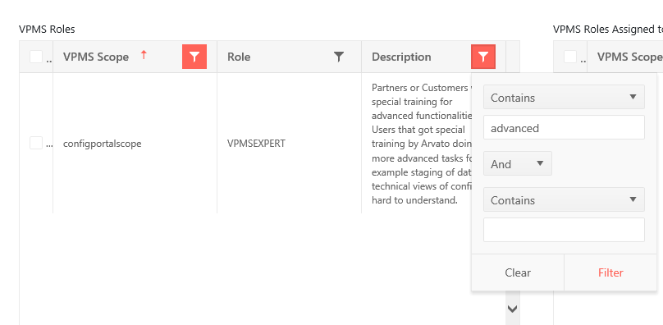Viewport: 663px width, 325px height.
Task: Sort by the Role column header
Action: point(239,57)
